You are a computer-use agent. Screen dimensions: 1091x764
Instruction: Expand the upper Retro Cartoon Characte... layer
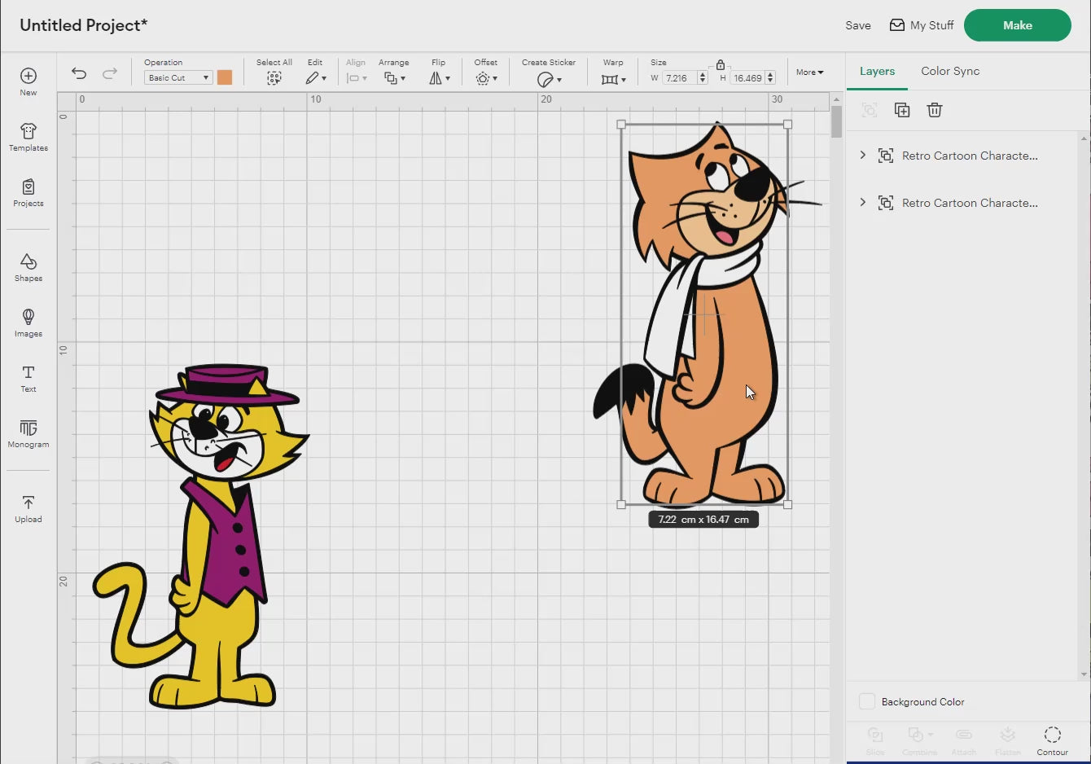[863, 155]
